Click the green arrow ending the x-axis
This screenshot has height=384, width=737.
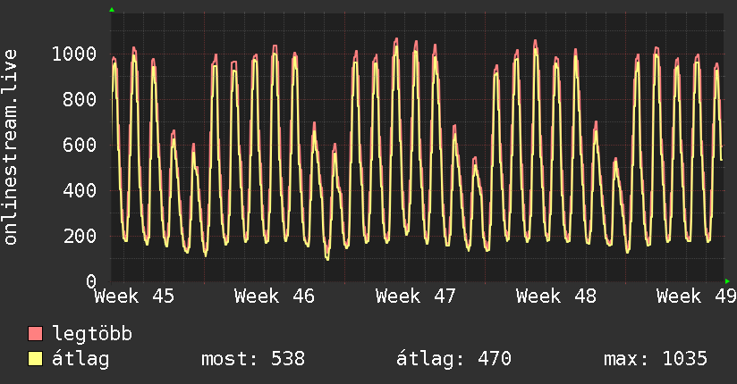[x=727, y=282]
